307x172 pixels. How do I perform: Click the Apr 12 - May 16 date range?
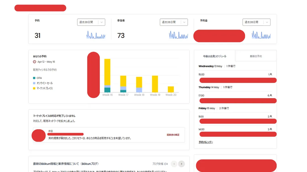click(x=46, y=62)
